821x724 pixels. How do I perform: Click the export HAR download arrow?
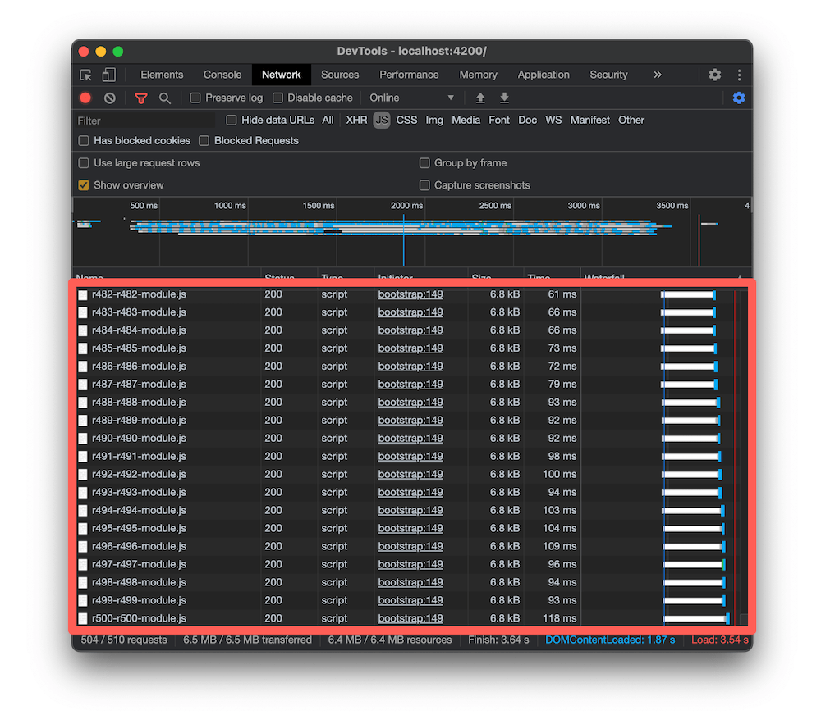pyautogui.click(x=504, y=98)
